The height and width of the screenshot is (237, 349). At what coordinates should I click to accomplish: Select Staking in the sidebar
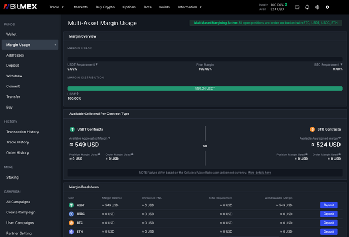12,177
